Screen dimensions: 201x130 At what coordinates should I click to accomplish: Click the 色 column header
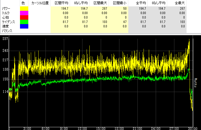[23, 3]
